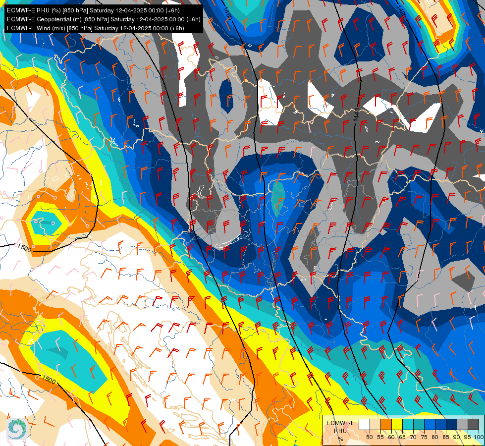The height and width of the screenshot is (446, 485).
Task: Click the ECMWF-E Geopotential (m) title line
Action: point(104,19)
